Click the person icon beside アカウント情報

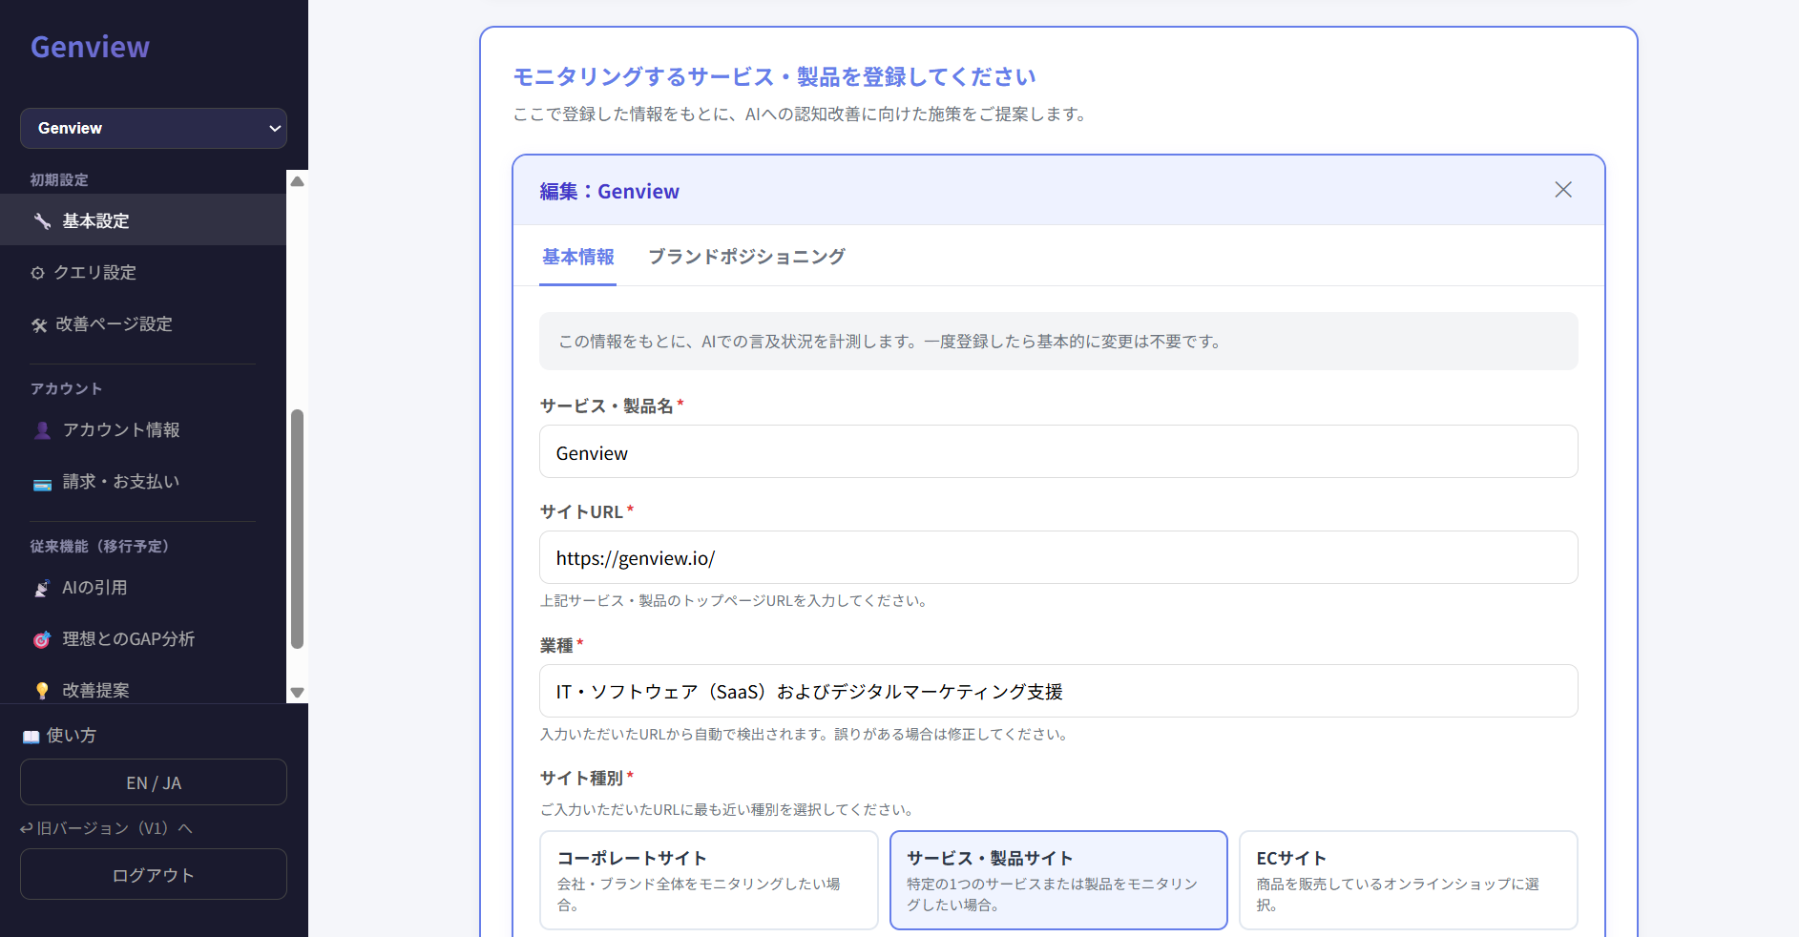[x=42, y=430]
